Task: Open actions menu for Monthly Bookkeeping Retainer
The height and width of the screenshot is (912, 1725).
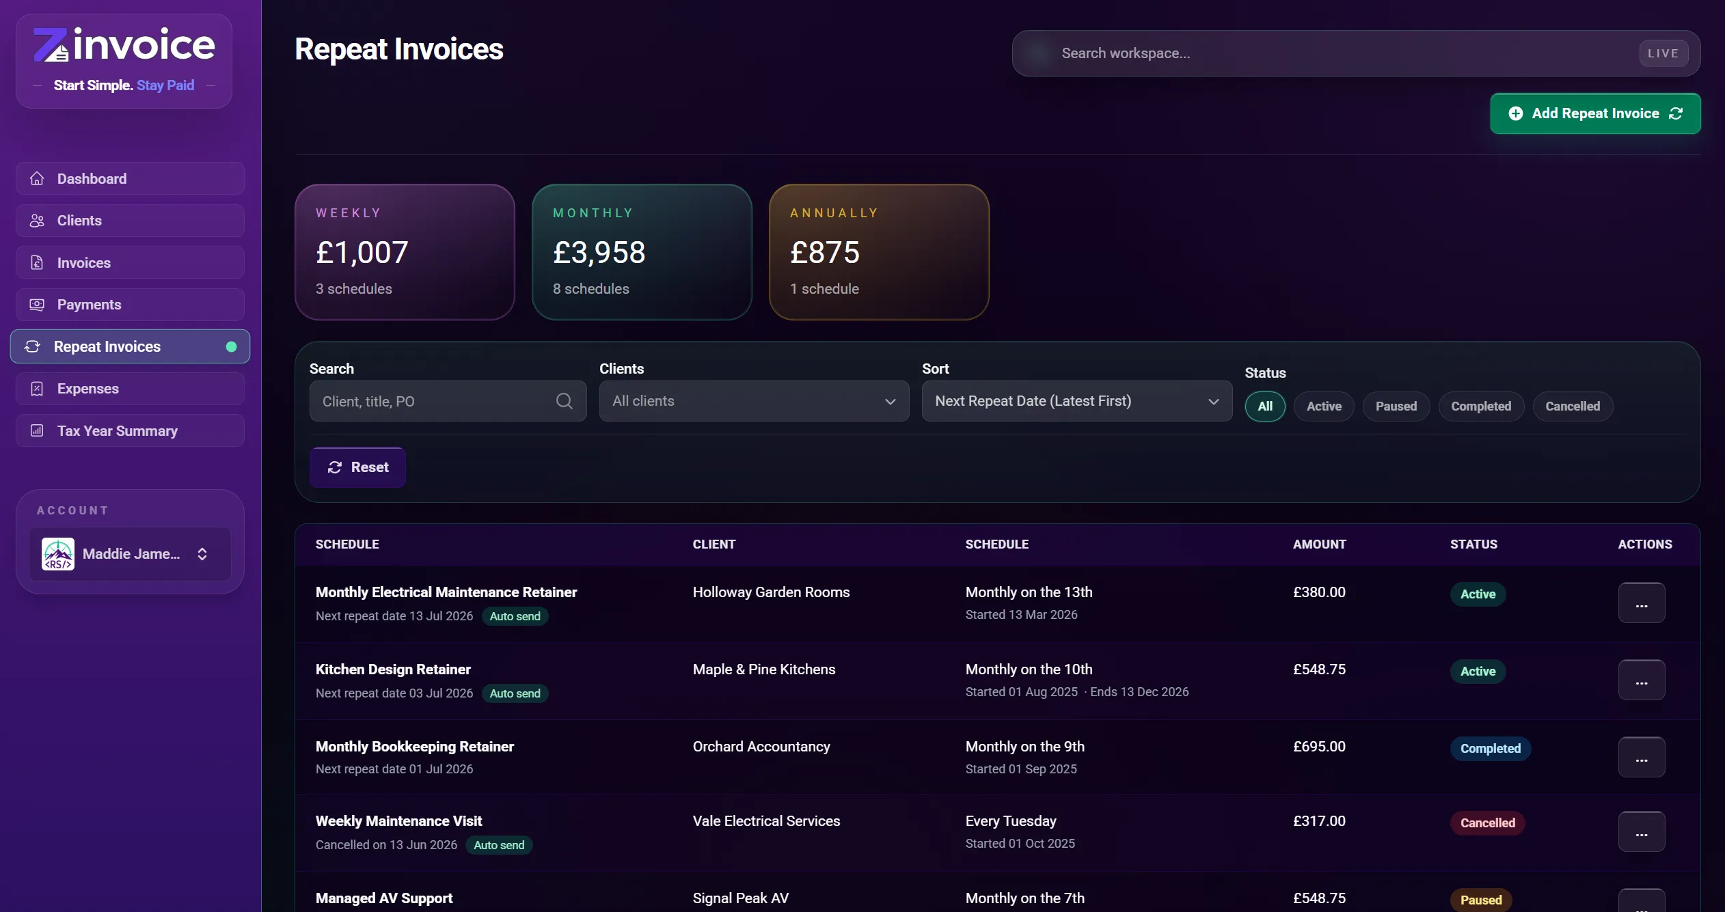Action: [1642, 757]
